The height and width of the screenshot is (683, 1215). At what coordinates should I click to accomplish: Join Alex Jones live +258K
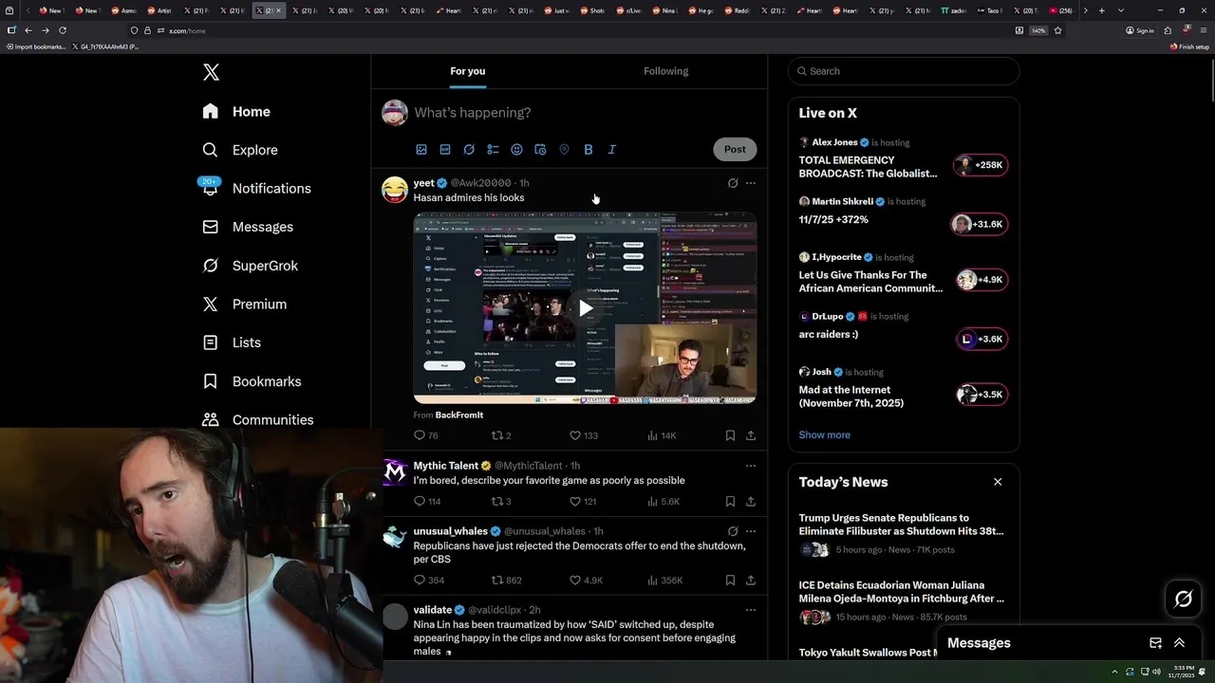tap(981, 165)
